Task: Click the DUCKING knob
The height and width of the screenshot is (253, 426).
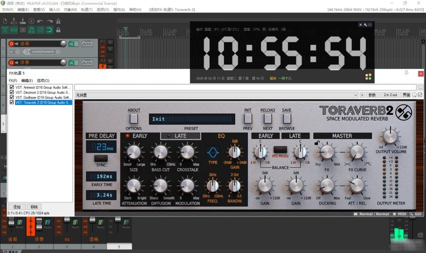Action: pyautogui.click(x=327, y=186)
